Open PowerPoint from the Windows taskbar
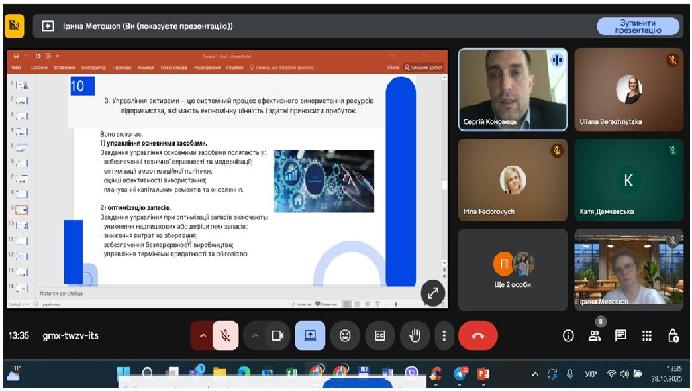This screenshot has width=692, height=391. pyautogui.click(x=483, y=374)
